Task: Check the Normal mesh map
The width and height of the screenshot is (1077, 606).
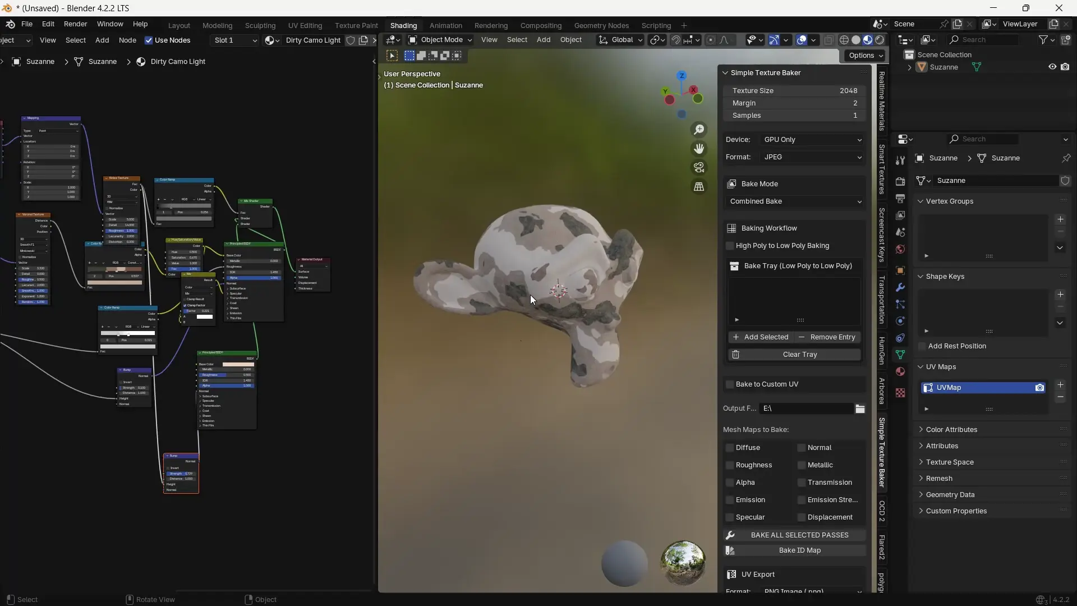Action: click(802, 448)
